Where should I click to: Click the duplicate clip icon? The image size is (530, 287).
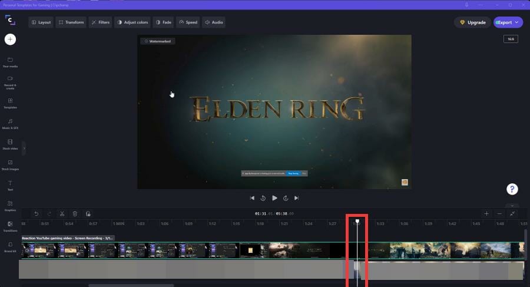[88, 213]
